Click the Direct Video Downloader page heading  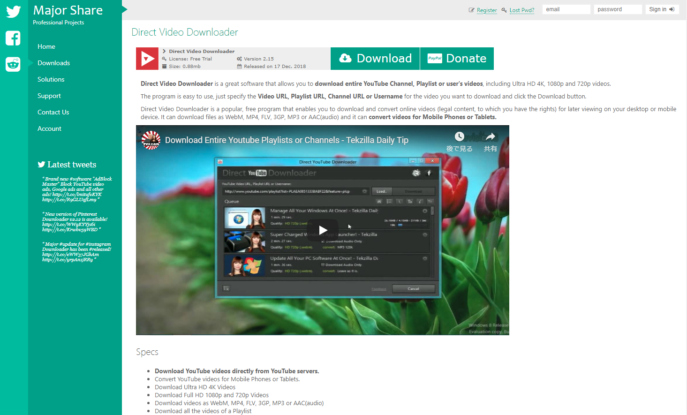point(185,32)
